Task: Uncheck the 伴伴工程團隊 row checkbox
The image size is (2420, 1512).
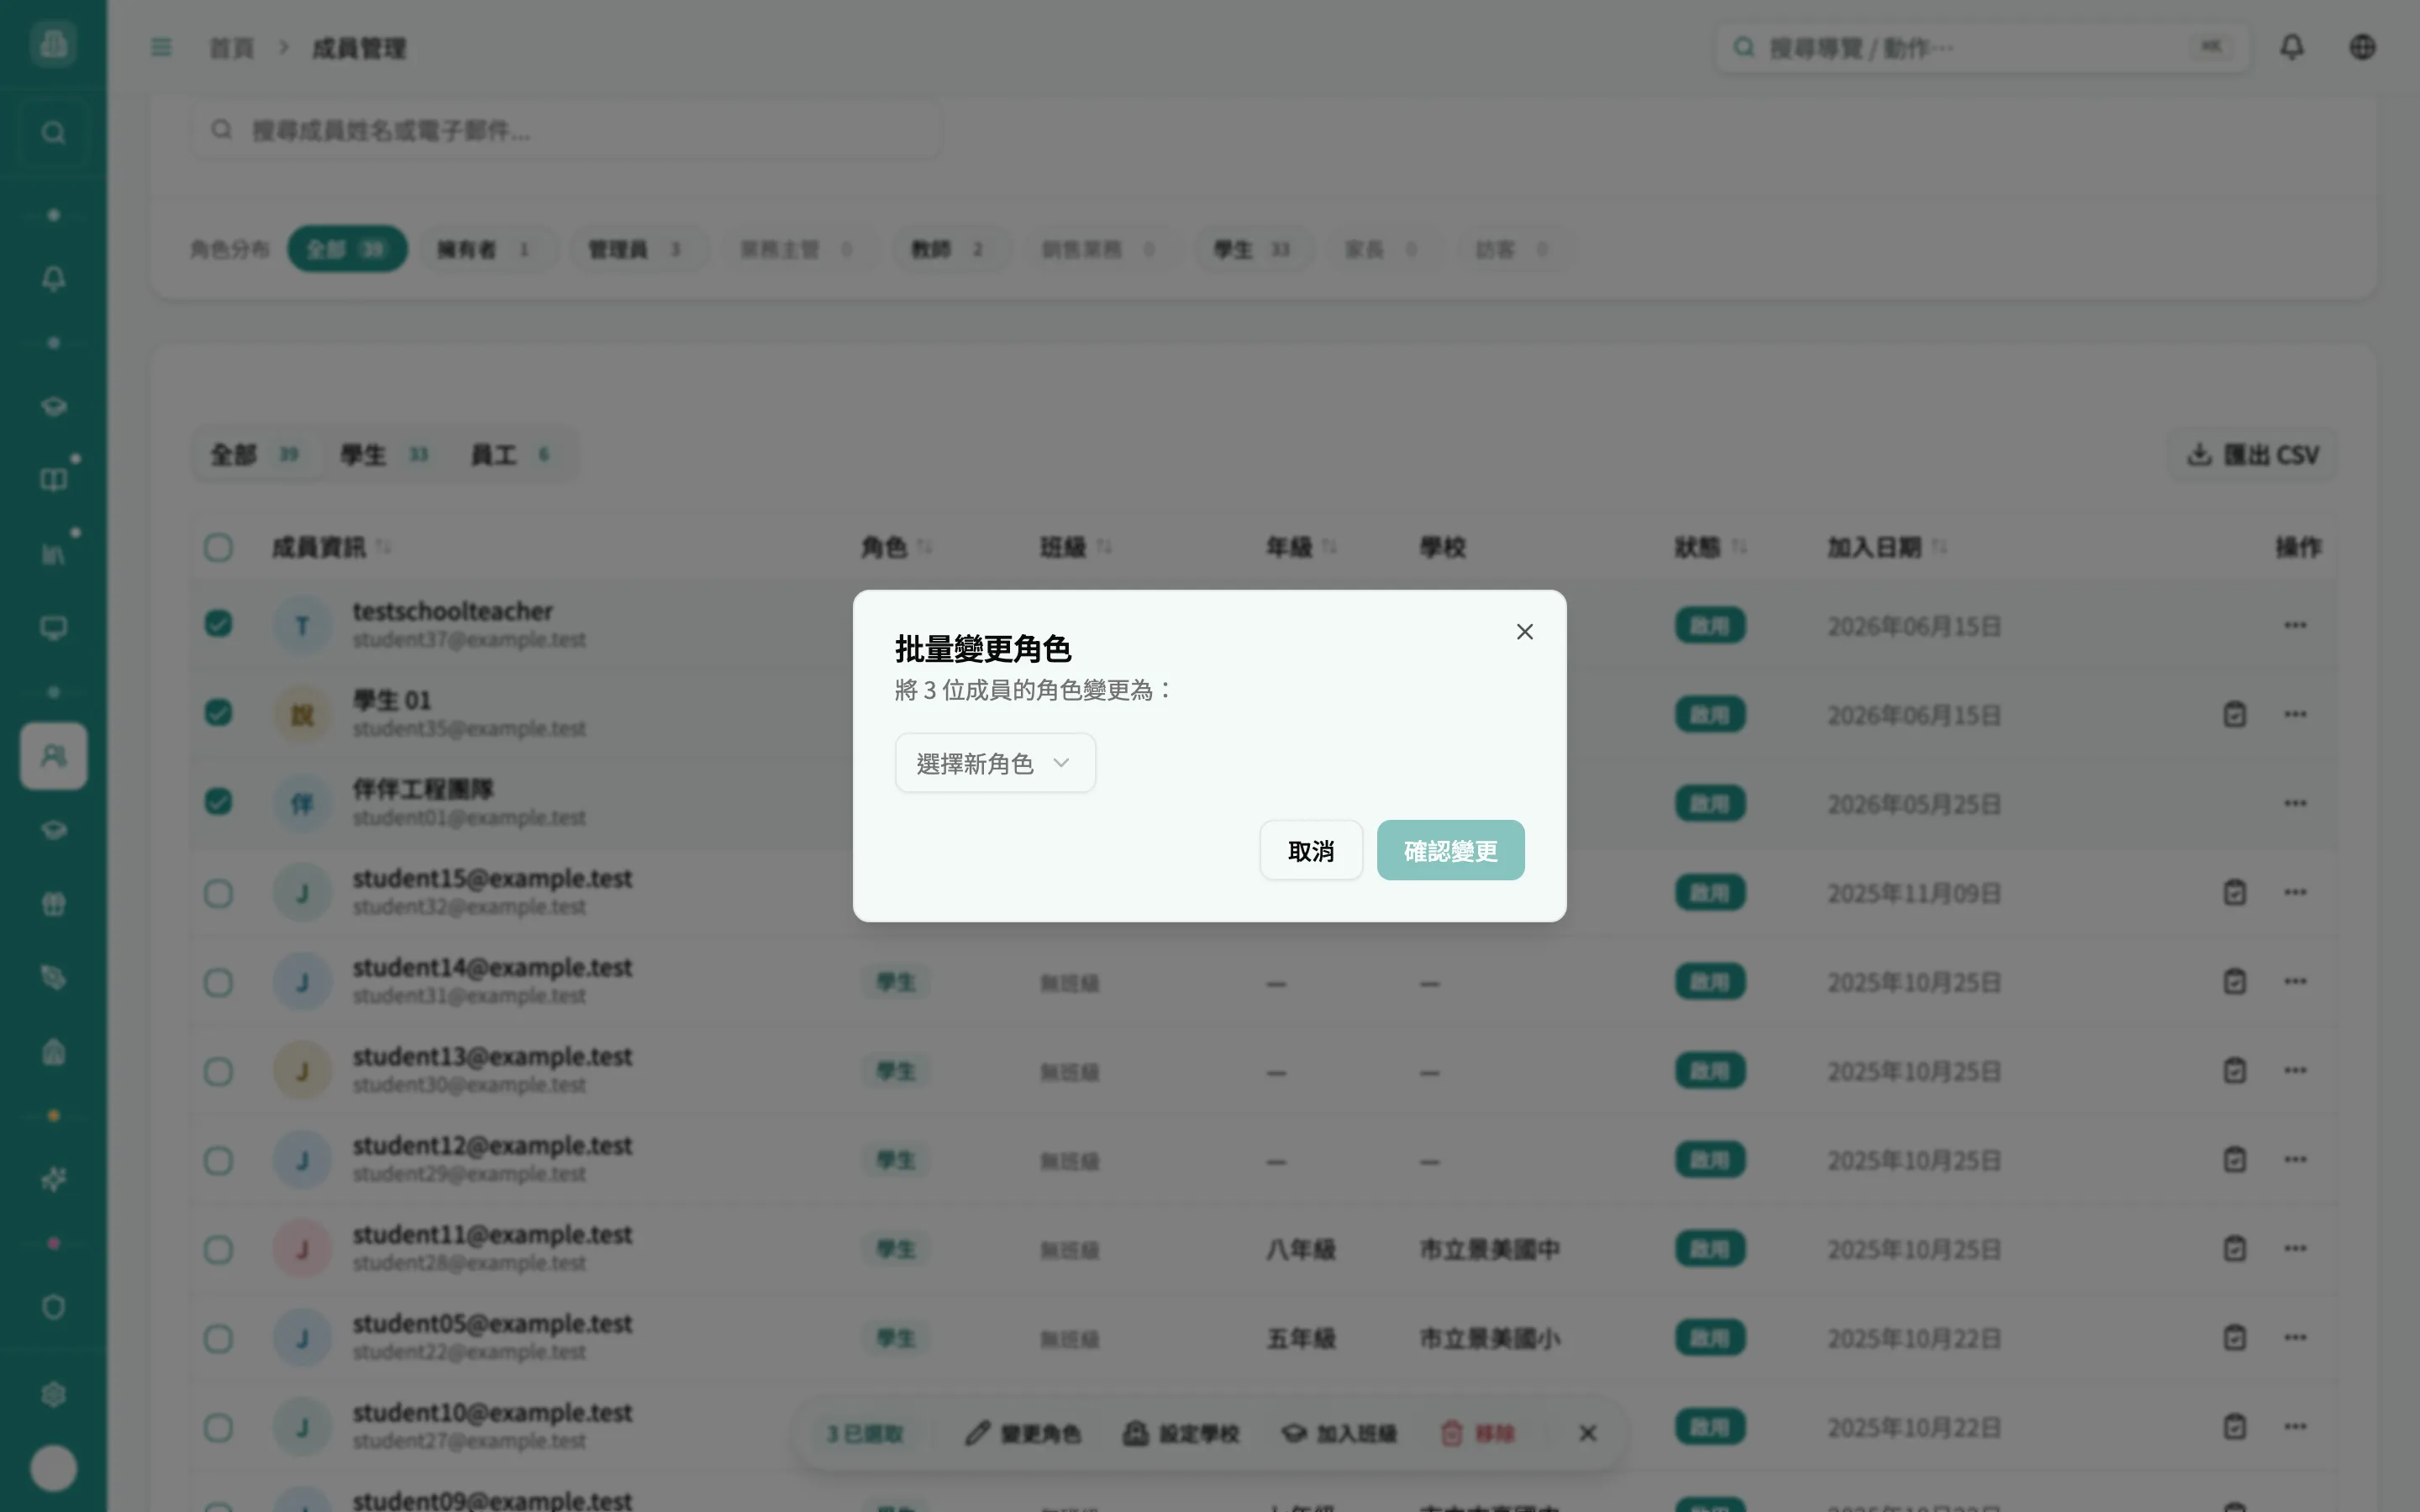Action: click(218, 803)
